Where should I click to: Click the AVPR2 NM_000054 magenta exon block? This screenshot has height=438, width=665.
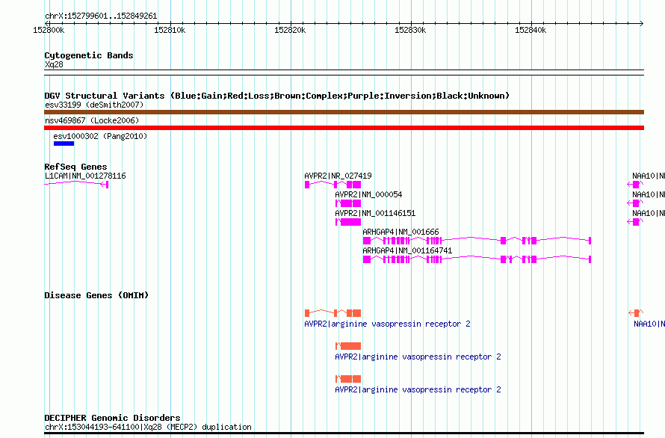coord(348,203)
